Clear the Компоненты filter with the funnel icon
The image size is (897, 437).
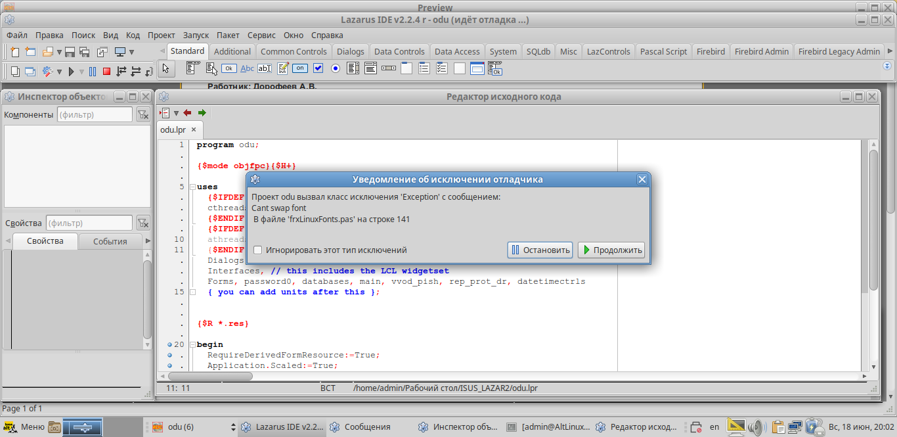tap(142, 115)
